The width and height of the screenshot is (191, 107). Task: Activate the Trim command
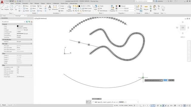click(40, 6)
